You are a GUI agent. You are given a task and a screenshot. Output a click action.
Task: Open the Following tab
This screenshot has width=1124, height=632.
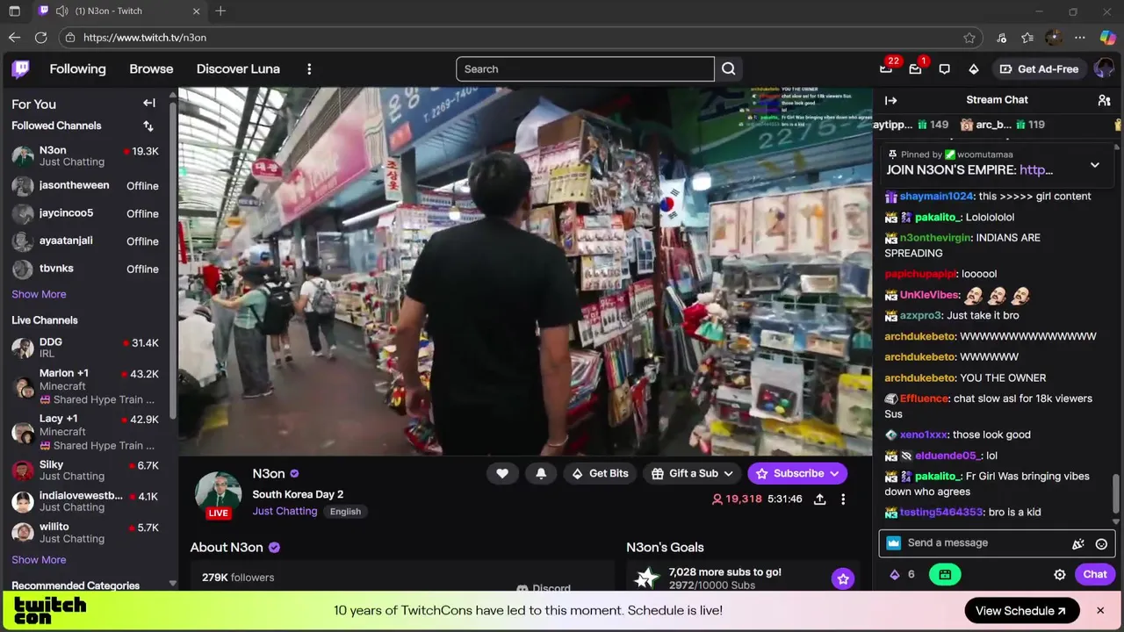[77, 69]
